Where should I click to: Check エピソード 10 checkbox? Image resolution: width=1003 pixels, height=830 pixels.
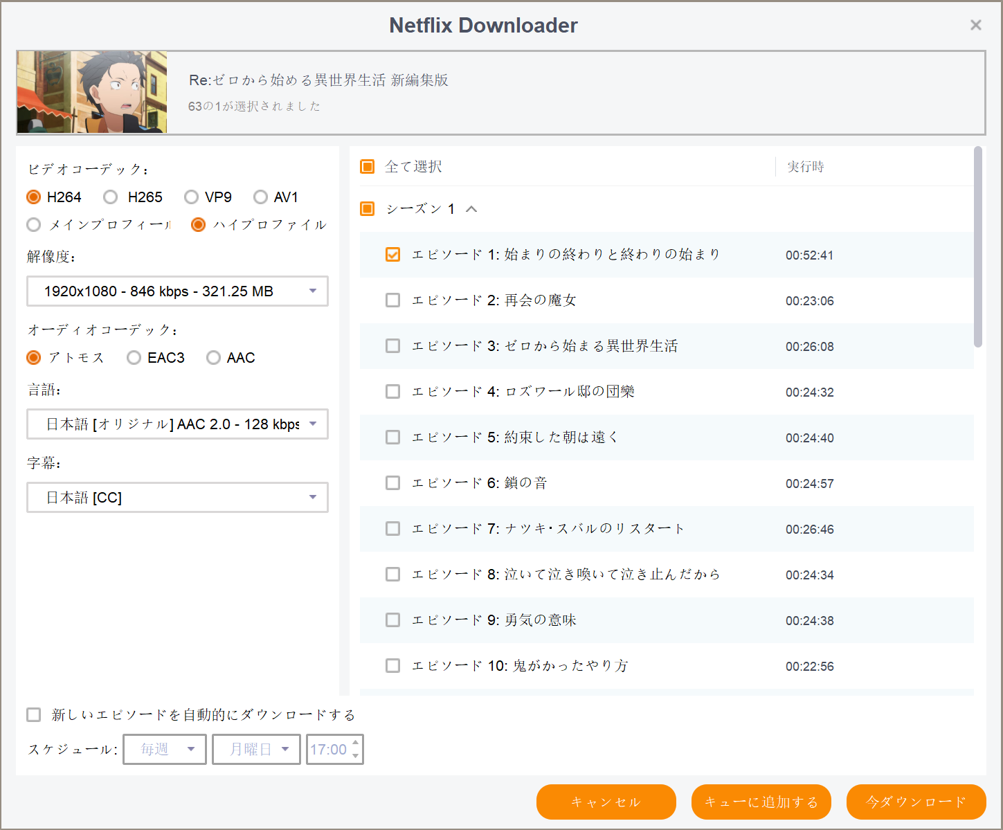click(392, 666)
